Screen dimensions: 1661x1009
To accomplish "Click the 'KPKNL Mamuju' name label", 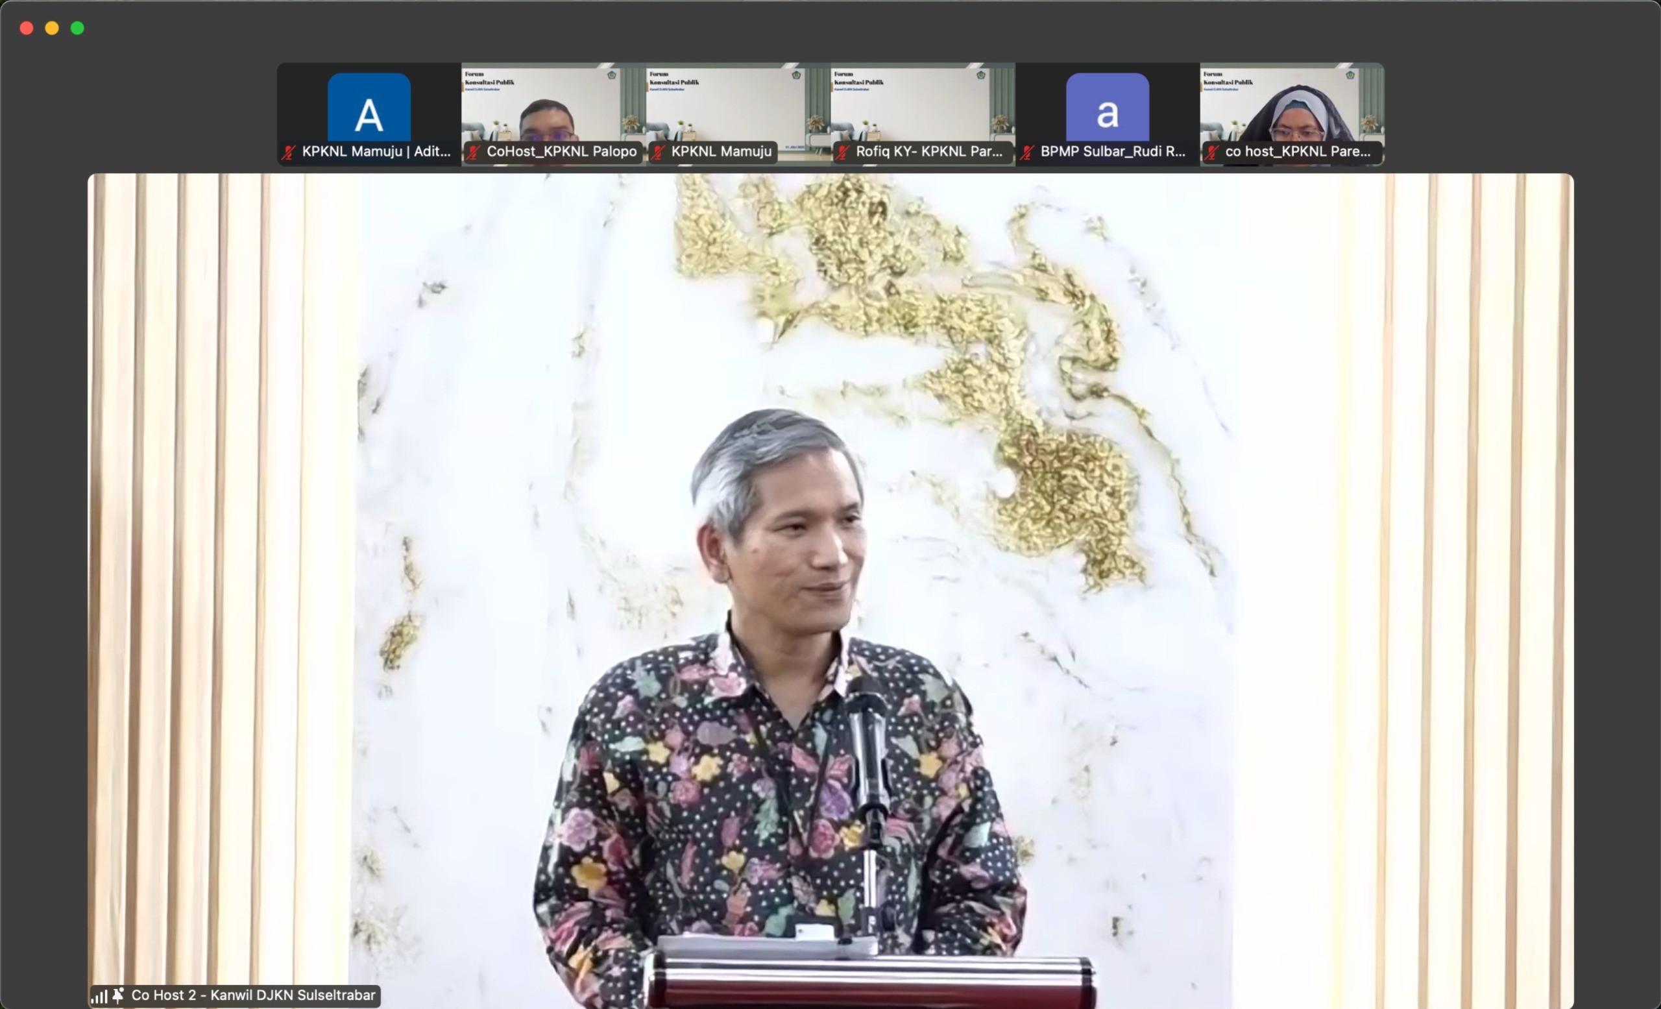I will (x=721, y=152).
